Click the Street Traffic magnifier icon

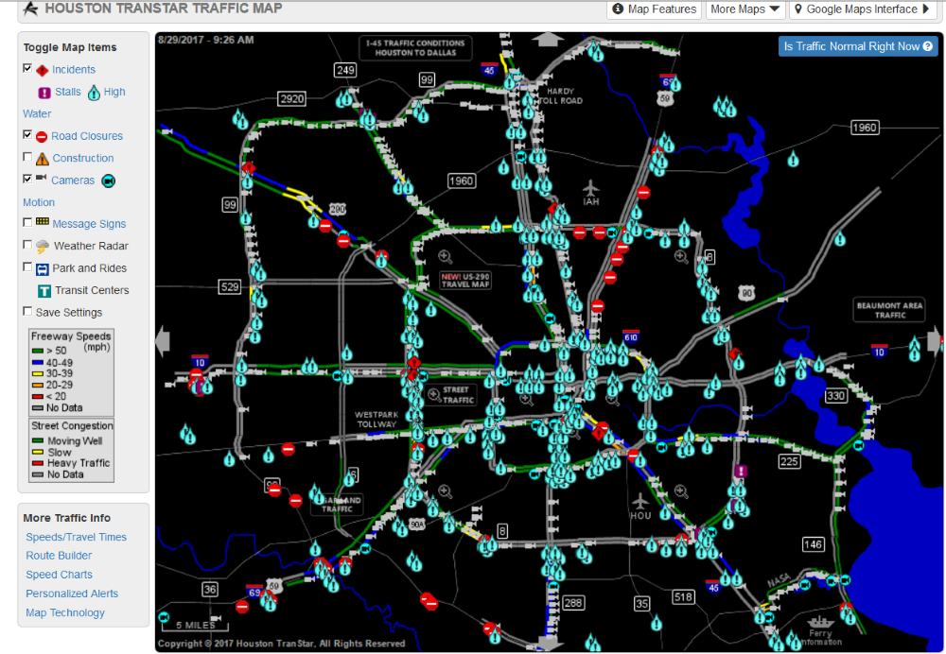pos(434,395)
